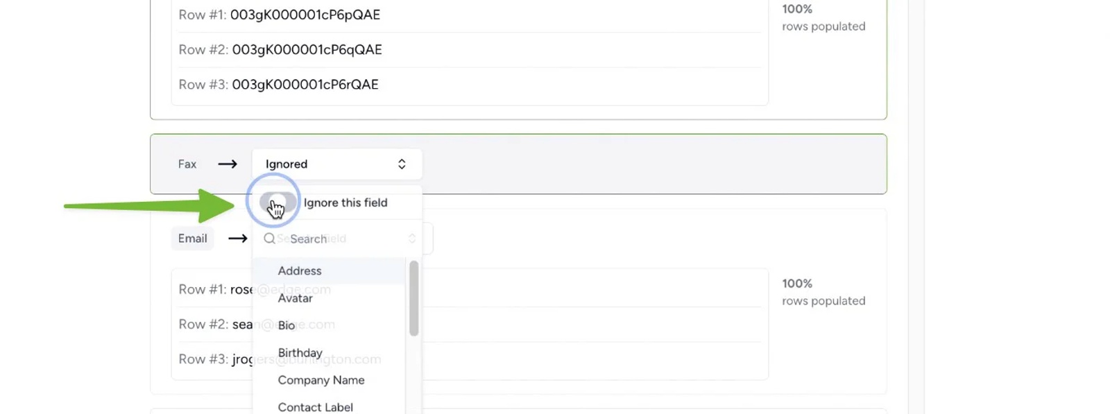The height and width of the screenshot is (414, 1110).
Task: Choose Contact Label from the list
Action: (330, 407)
